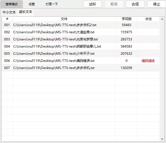Click row number 007
The image size is (166, 143).
point(7,68)
